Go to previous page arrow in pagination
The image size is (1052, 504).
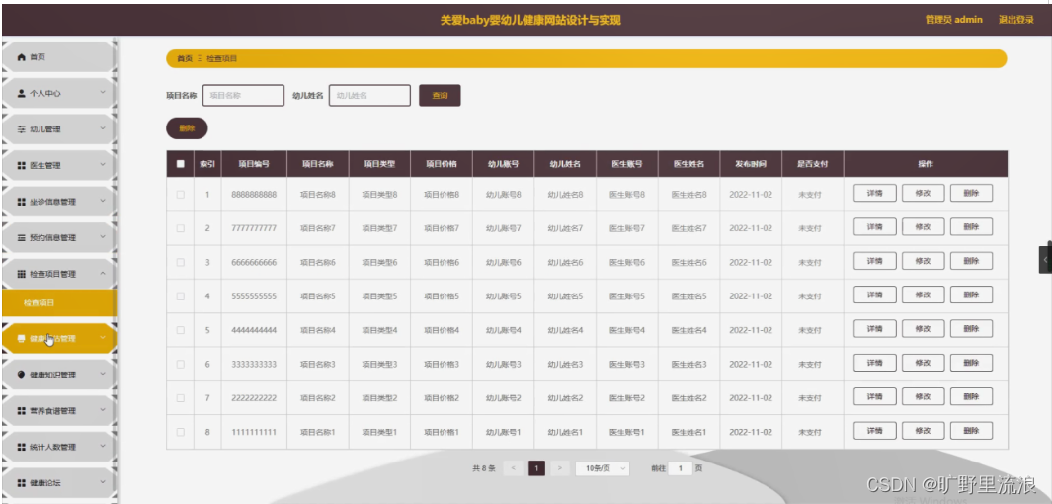pyautogui.click(x=513, y=468)
